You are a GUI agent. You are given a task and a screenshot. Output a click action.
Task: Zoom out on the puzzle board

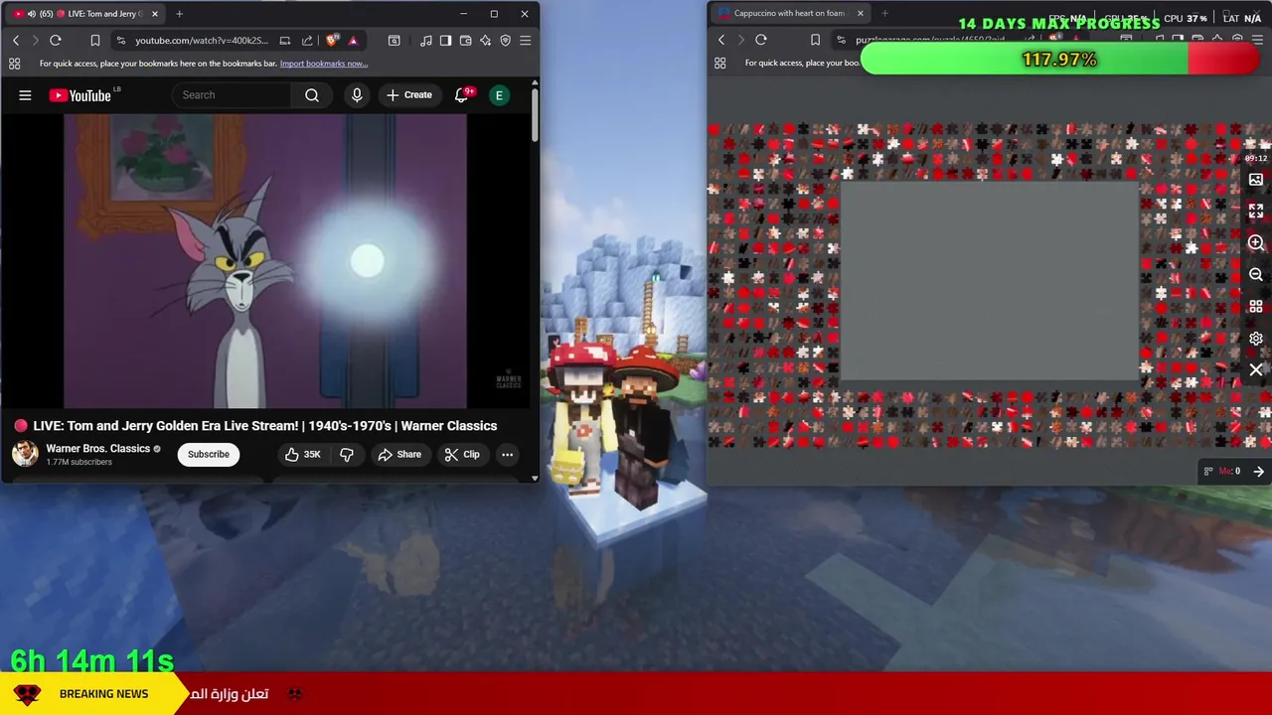click(1256, 275)
